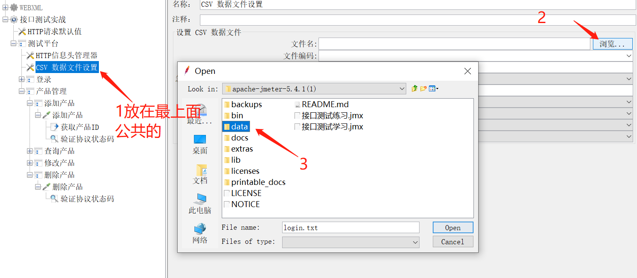Select the data folder
The image size is (637, 278).
(236, 126)
